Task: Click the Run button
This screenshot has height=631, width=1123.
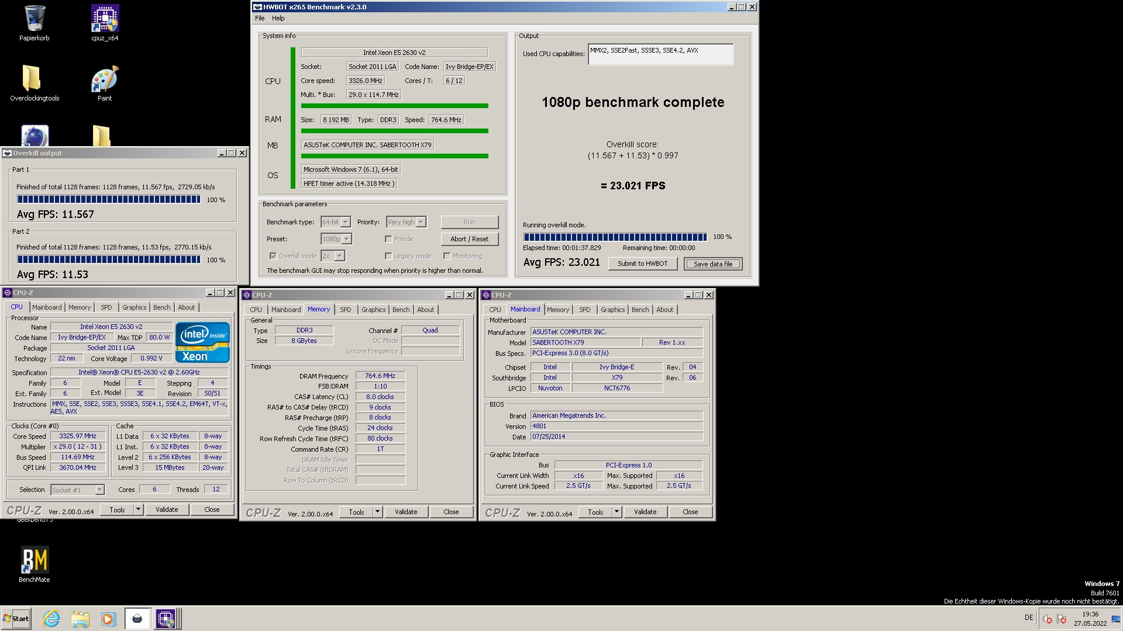Action: point(470,222)
